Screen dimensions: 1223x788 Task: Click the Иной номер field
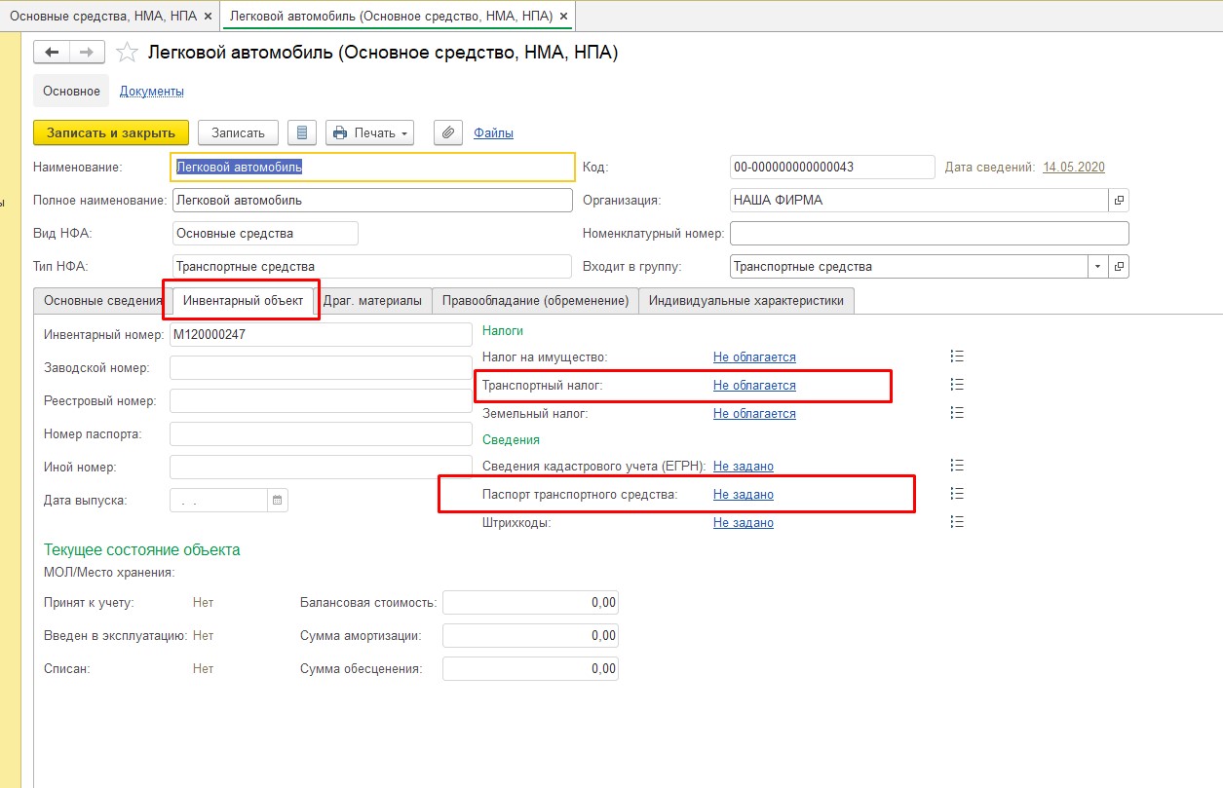[321, 467]
